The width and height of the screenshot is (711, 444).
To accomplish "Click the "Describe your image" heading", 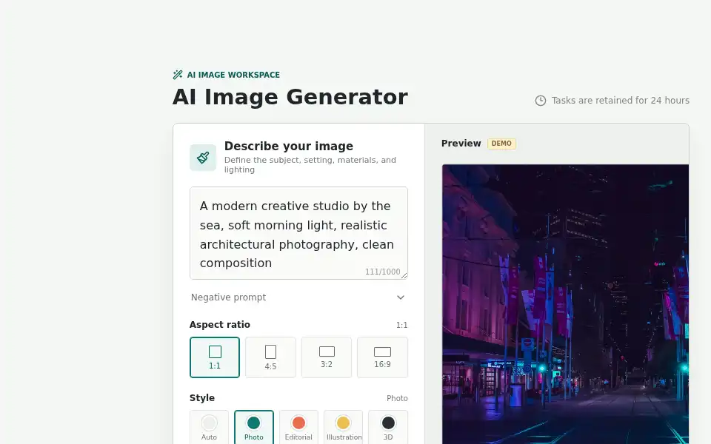I will (289, 146).
